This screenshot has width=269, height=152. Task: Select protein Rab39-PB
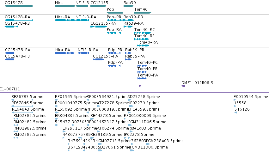point(135,50)
